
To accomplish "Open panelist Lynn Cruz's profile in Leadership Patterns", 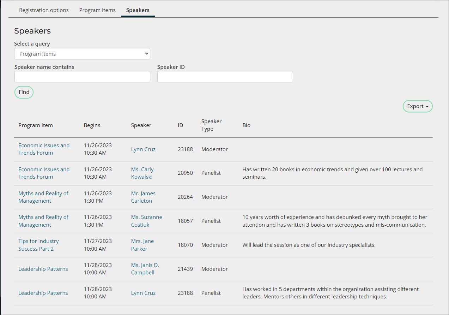I will [x=143, y=293].
